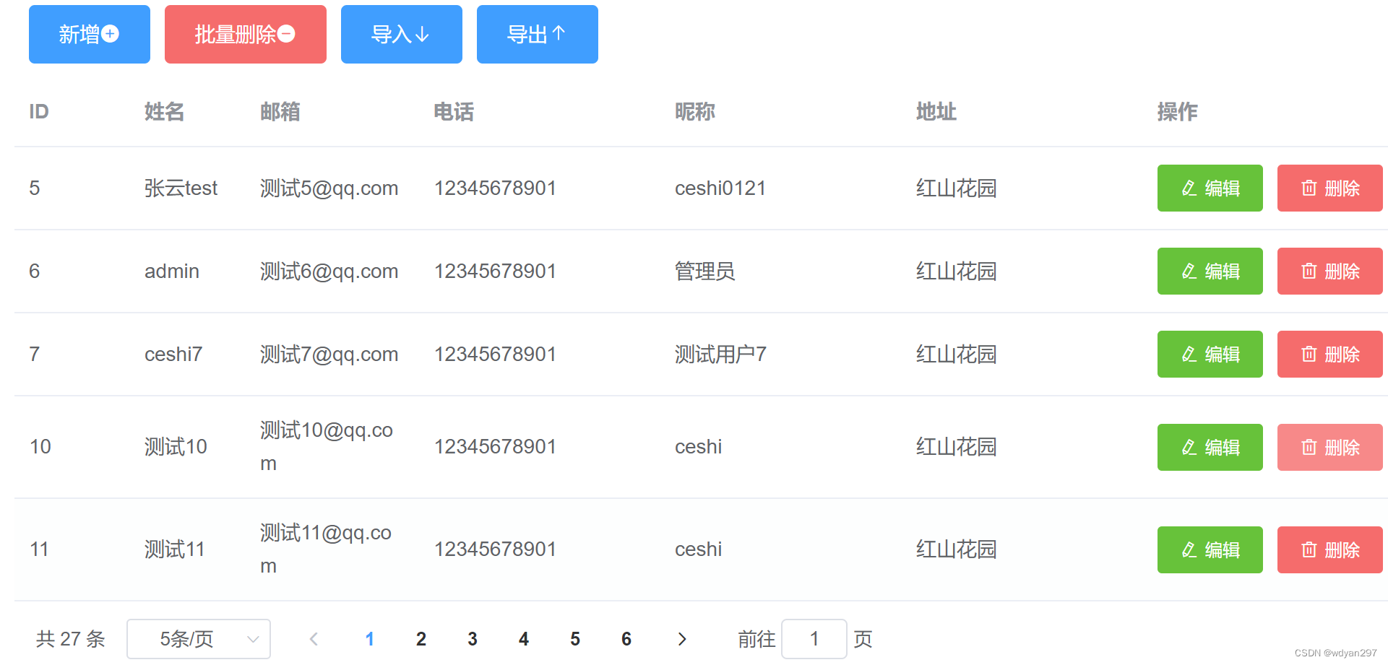Click the 姓名 column header
The width and height of the screenshot is (1388, 665).
(x=165, y=112)
